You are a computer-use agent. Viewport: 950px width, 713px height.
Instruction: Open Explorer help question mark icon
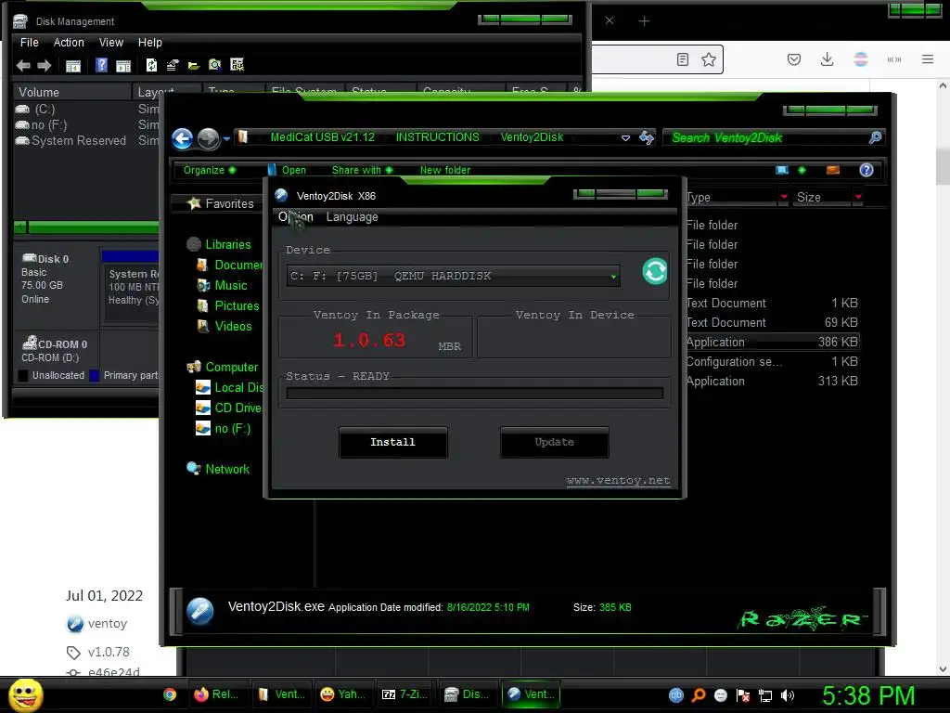click(867, 170)
